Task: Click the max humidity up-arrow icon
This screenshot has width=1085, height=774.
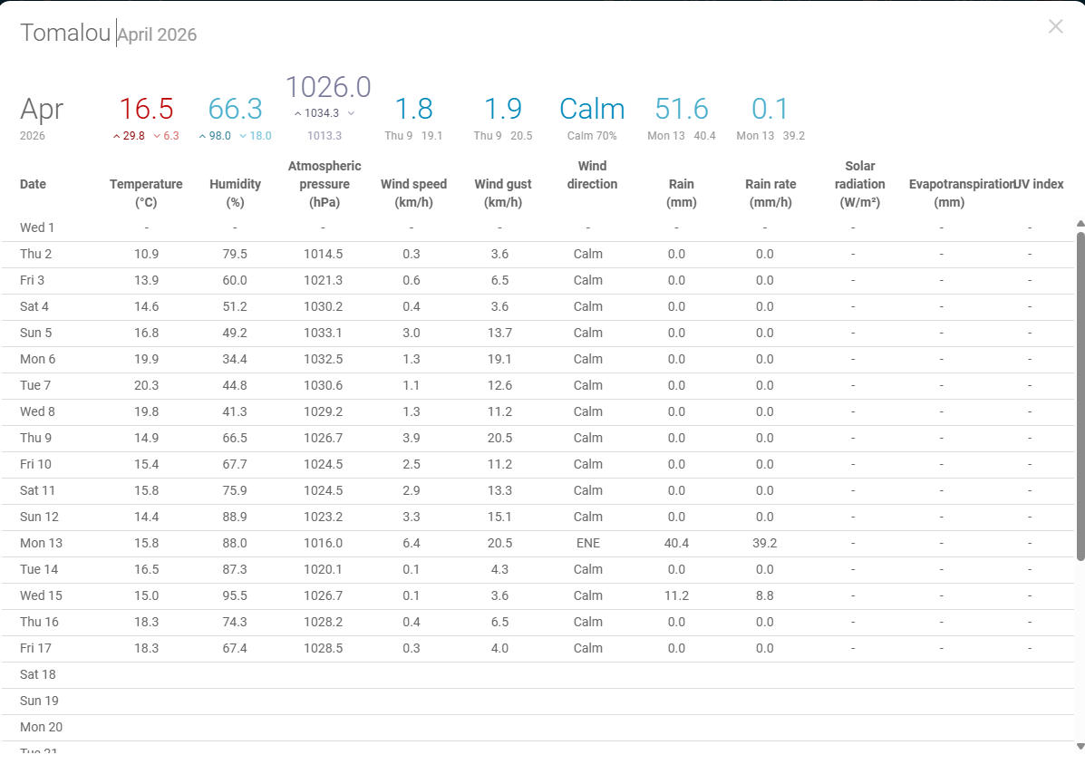Action: [x=202, y=136]
